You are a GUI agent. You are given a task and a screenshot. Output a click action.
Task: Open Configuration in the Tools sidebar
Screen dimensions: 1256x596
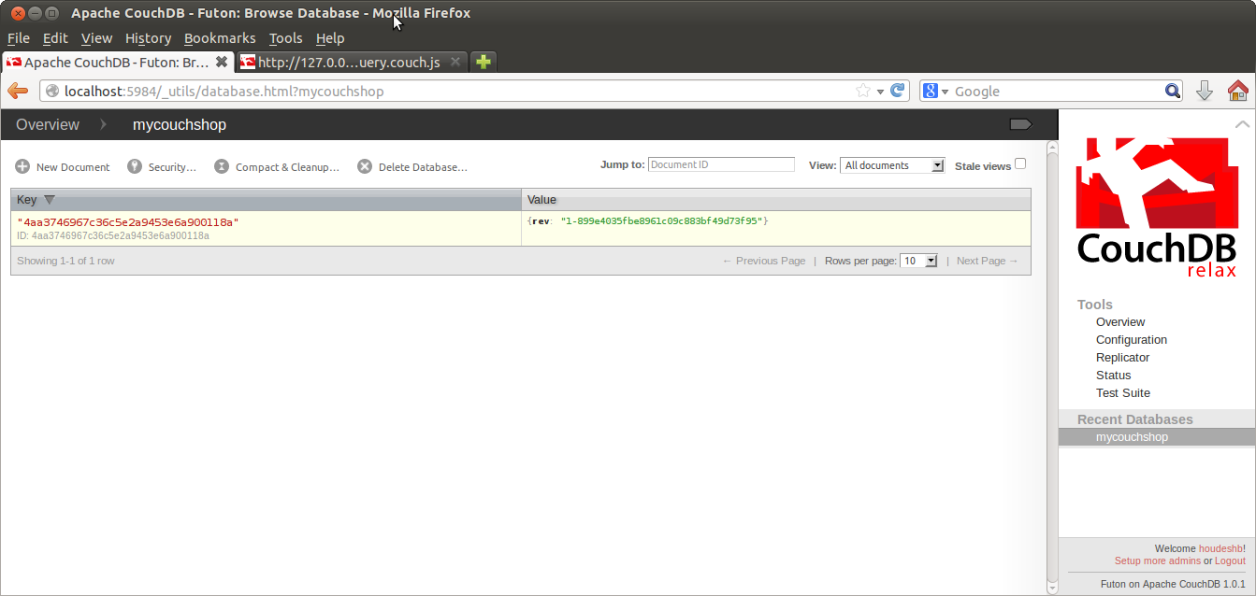(x=1132, y=340)
